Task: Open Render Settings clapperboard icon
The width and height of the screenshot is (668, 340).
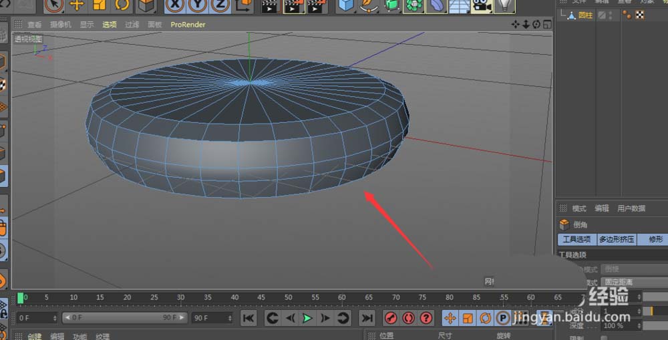Action: 317,6
